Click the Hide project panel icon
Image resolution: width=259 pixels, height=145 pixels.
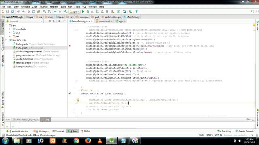(x=64, y=21)
